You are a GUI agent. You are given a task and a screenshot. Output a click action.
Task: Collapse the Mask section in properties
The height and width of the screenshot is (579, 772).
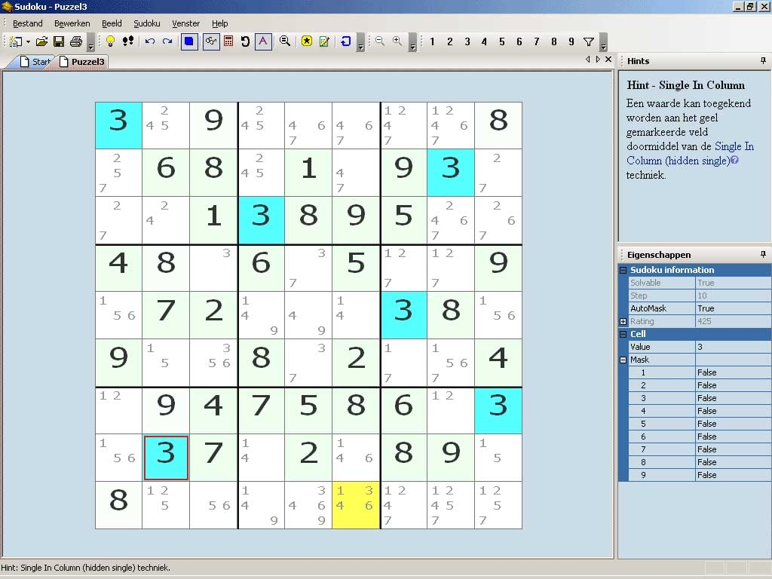623,360
